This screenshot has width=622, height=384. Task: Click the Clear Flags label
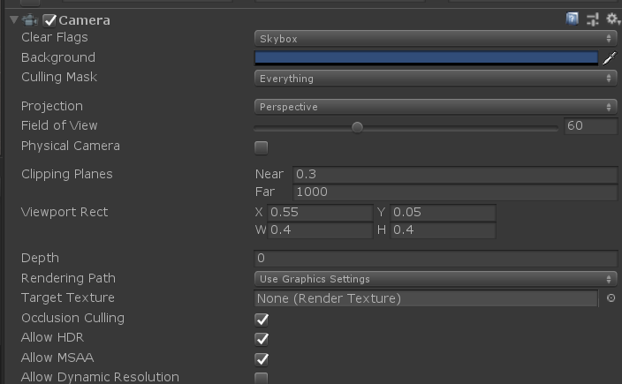point(55,37)
